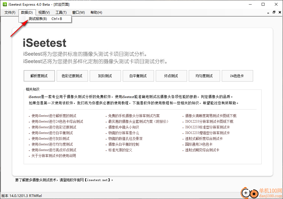Select the 测试报表(B) menu entry
Viewport: 283px width, 199px height.
click(45, 19)
